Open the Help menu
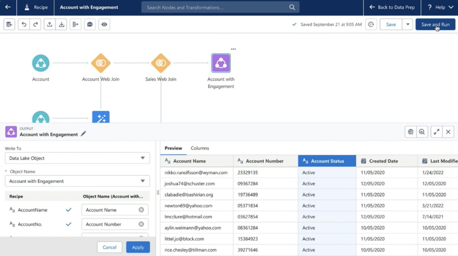458x256 pixels. coord(440,7)
